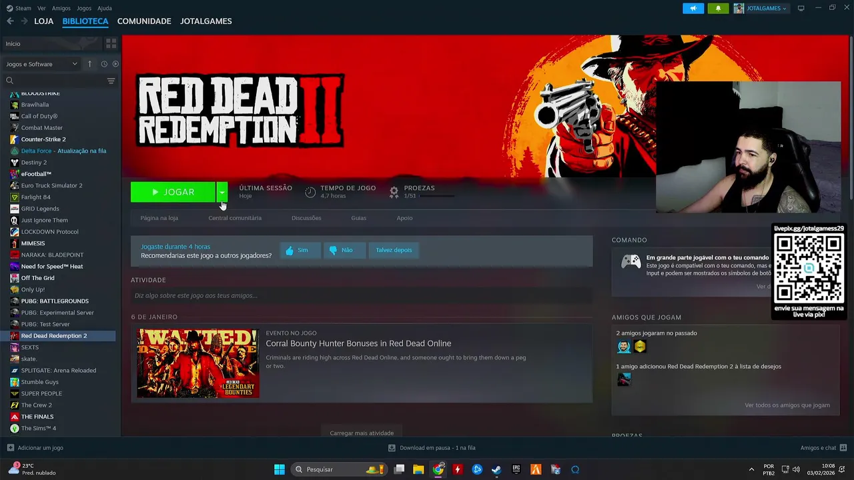Open the JOTALGAMES profile tab

click(206, 21)
